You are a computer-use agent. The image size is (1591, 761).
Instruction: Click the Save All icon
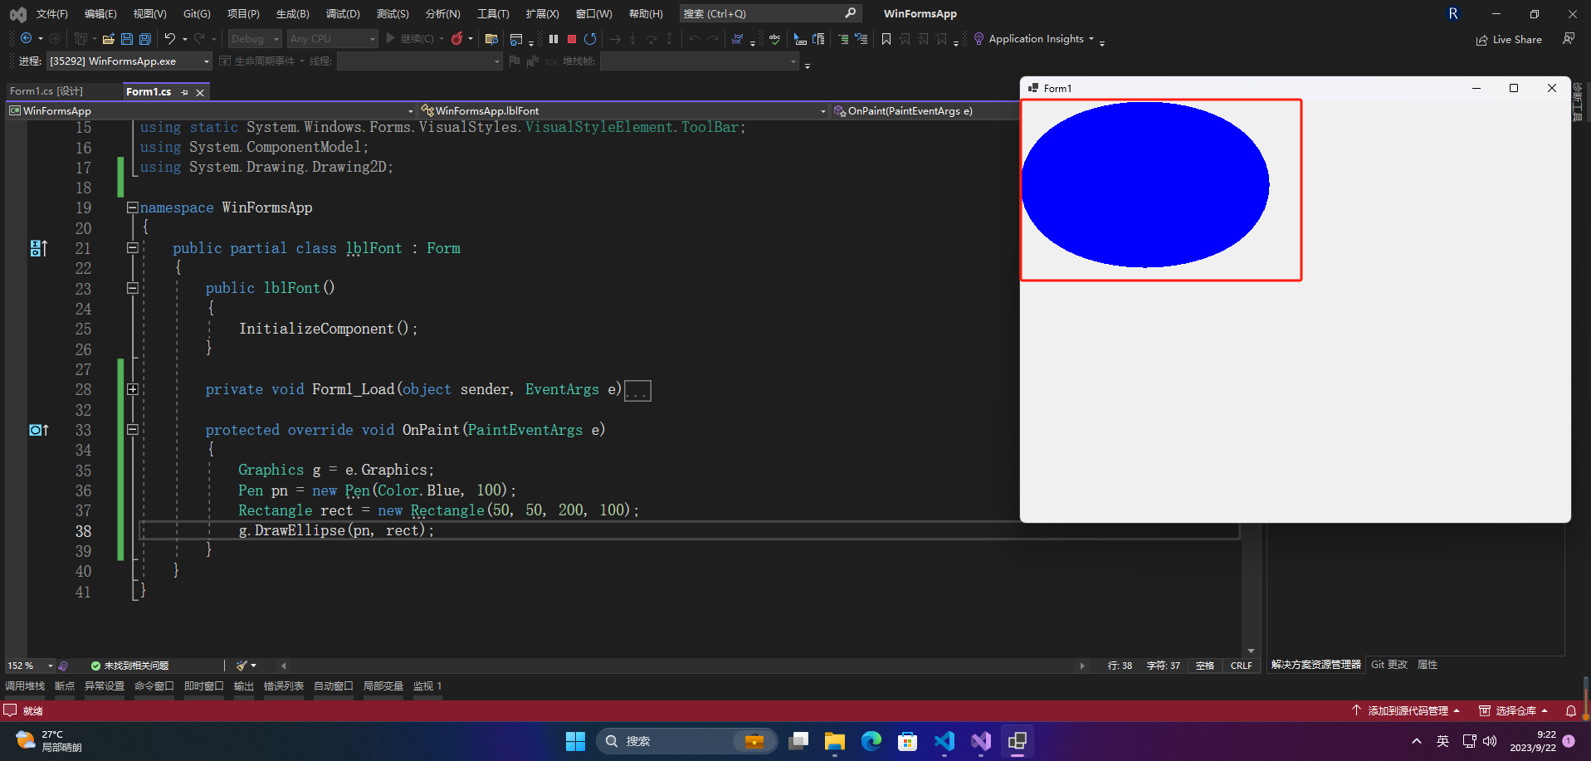pos(145,39)
